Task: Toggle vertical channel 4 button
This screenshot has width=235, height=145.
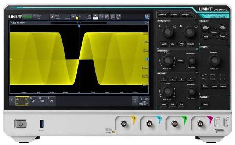Action: 190,79
